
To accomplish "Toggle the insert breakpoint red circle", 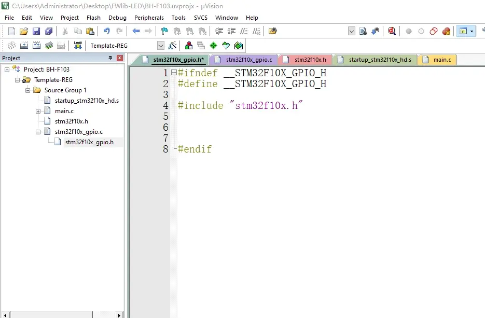I will click(409, 31).
